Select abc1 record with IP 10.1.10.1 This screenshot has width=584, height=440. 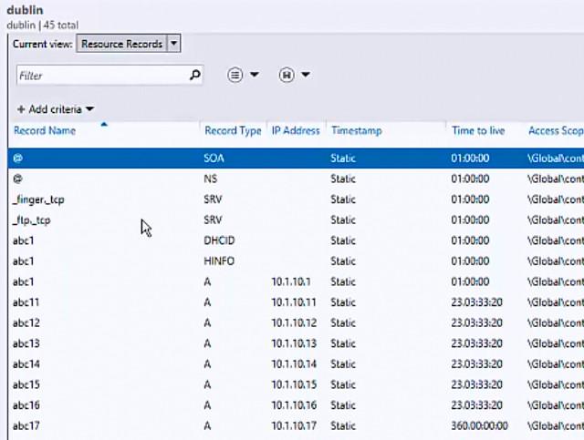(296, 281)
